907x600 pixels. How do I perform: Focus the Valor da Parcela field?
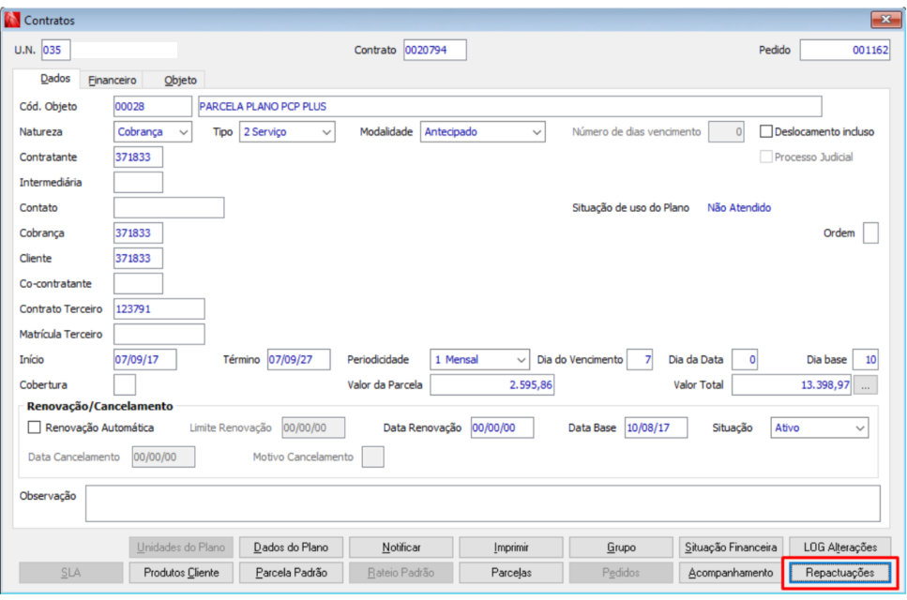[x=492, y=385]
